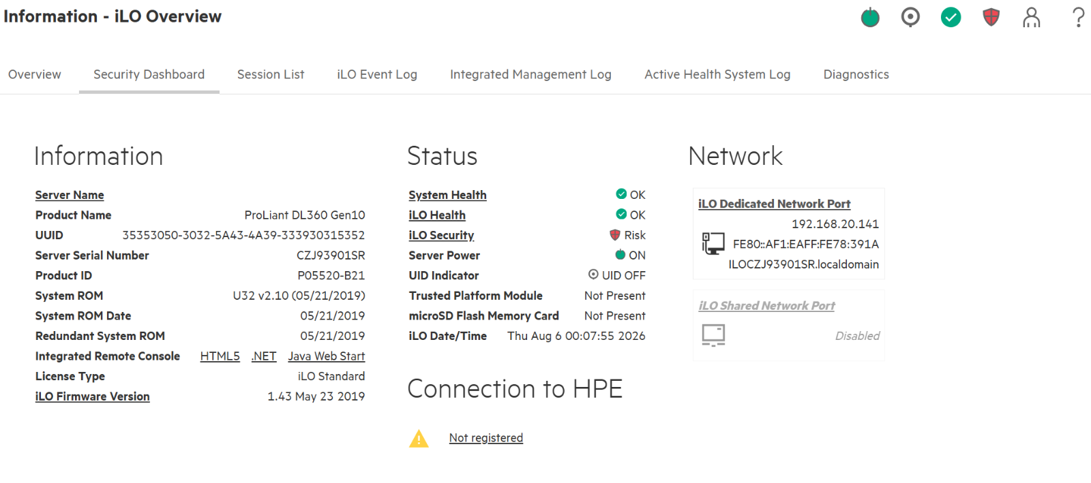Click the yellow warning triangle near Not registered
The image size is (1091, 483).
click(419, 439)
